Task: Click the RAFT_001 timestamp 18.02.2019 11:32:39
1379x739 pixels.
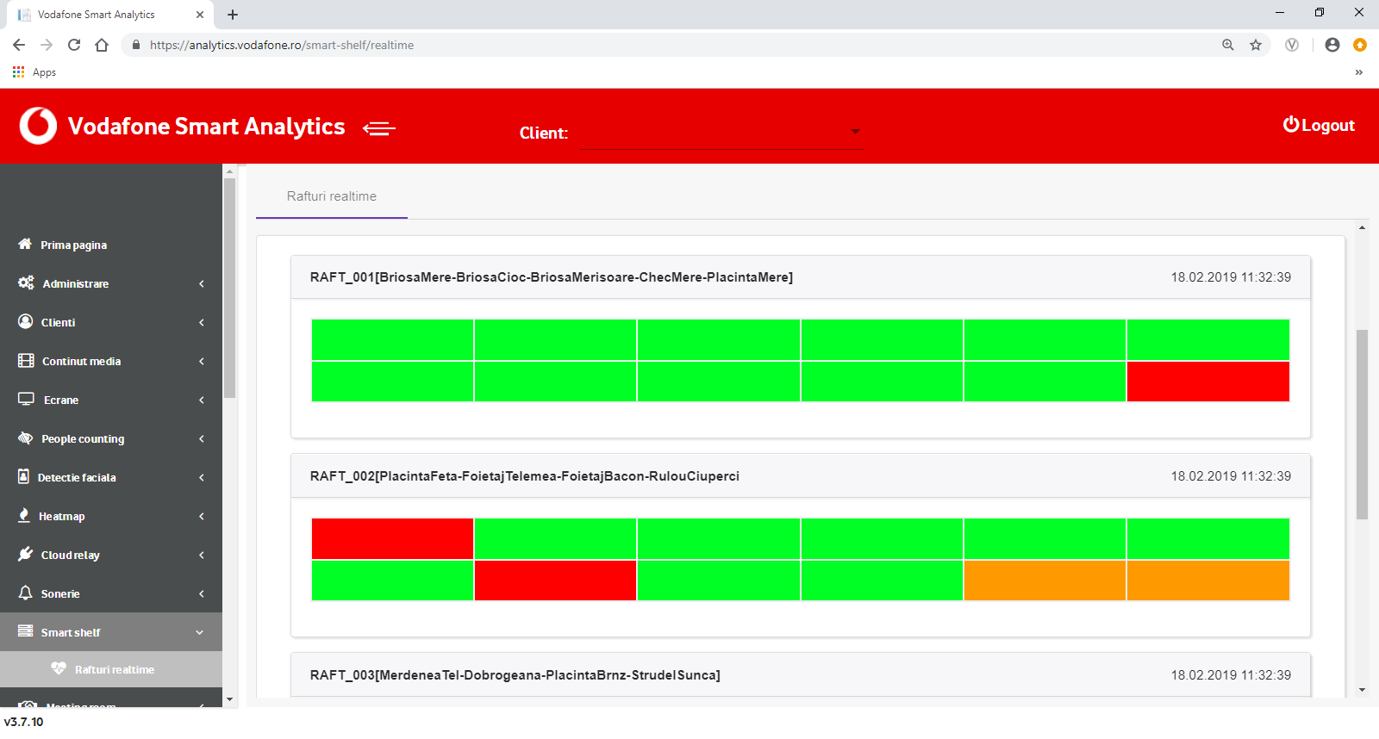Action: pyautogui.click(x=1231, y=277)
